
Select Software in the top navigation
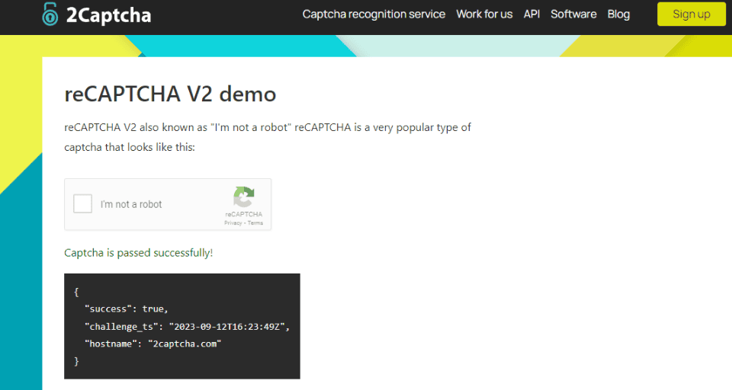(573, 14)
